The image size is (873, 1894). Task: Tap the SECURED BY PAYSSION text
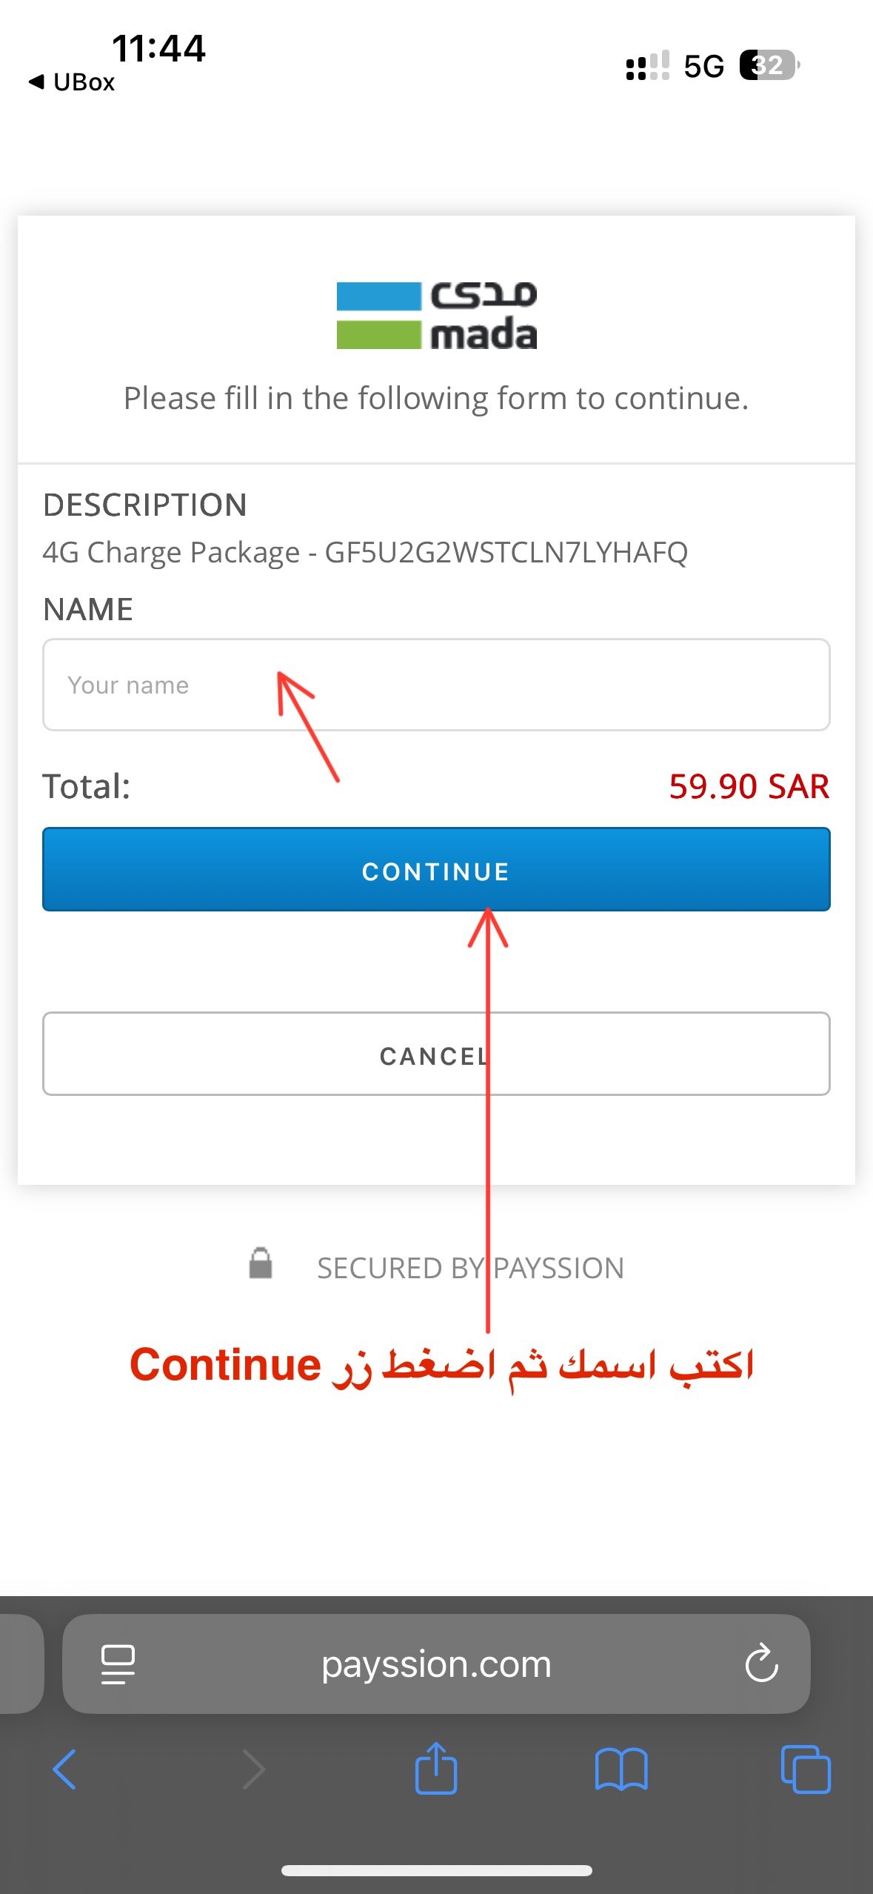(470, 1268)
